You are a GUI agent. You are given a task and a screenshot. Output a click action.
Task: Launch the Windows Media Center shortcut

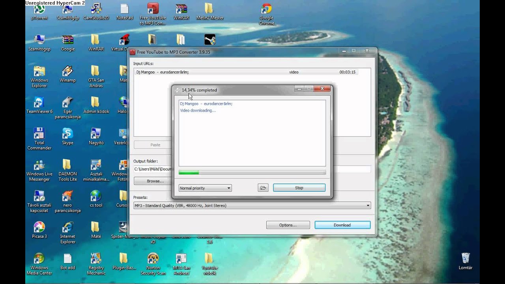pyautogui.click(x=39, y=264)
